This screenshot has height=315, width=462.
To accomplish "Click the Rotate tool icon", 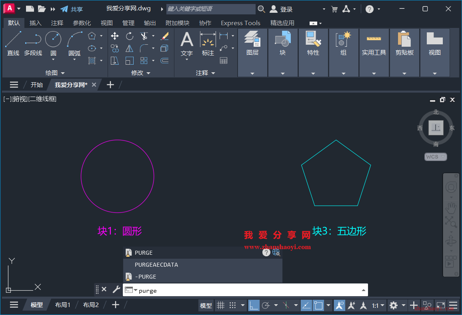I will pos(129,36).
